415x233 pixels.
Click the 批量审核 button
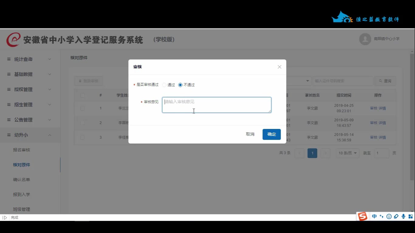tap(88, 81)
